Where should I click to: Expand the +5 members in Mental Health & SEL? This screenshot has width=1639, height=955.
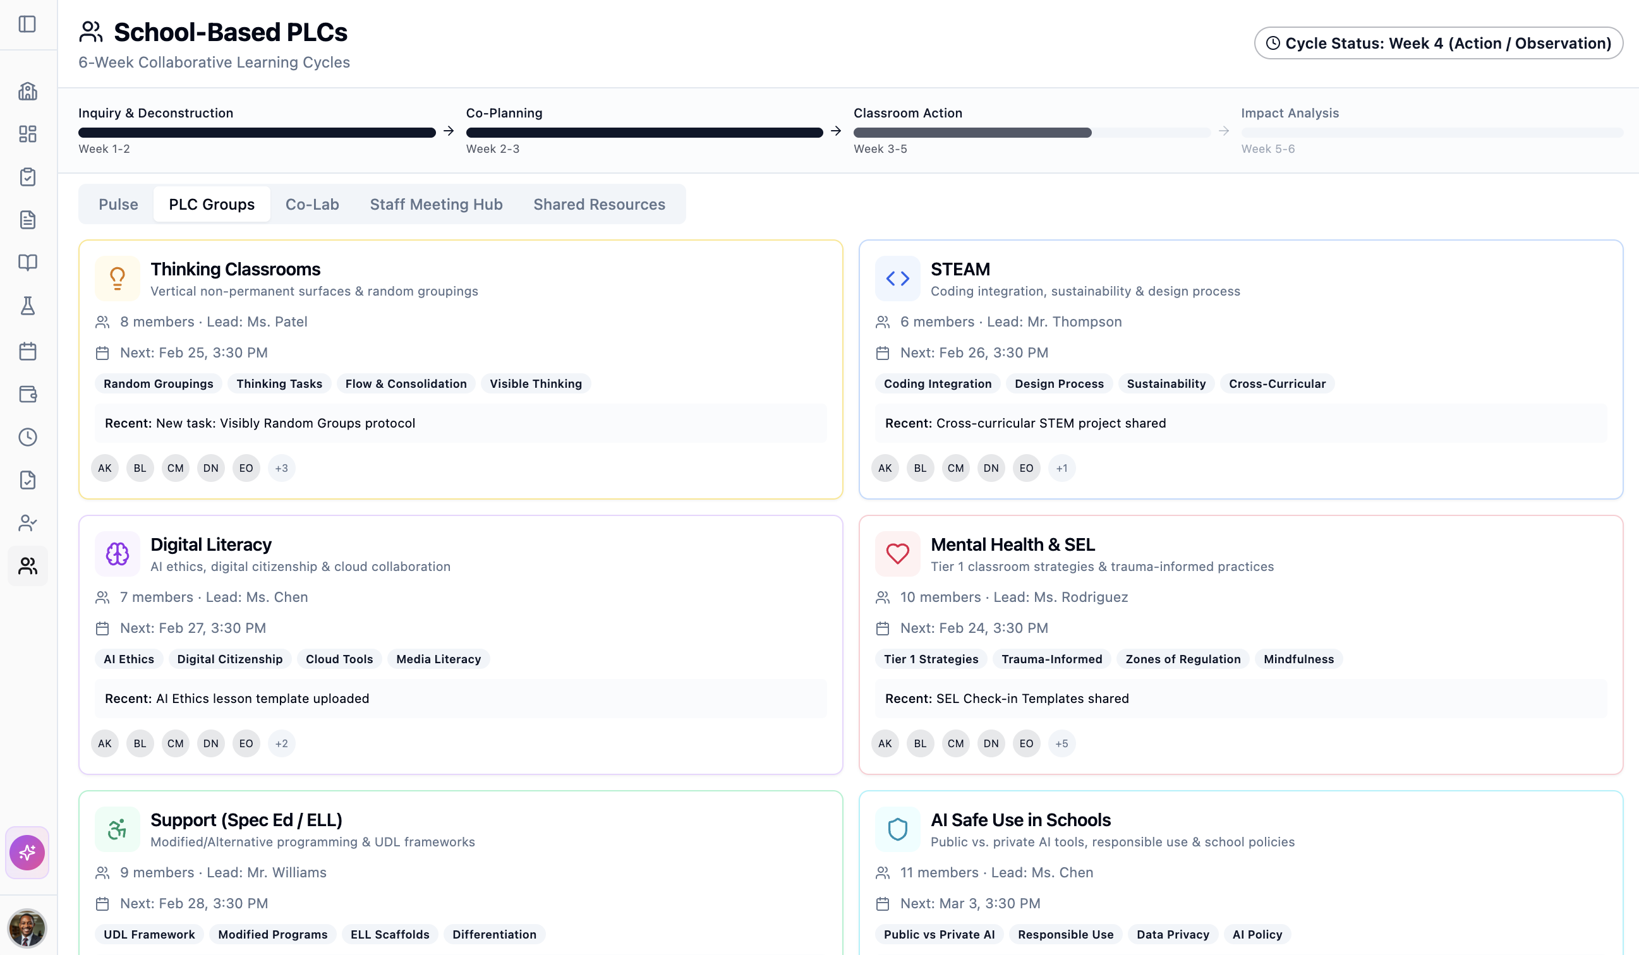[x=1061, y=743]
